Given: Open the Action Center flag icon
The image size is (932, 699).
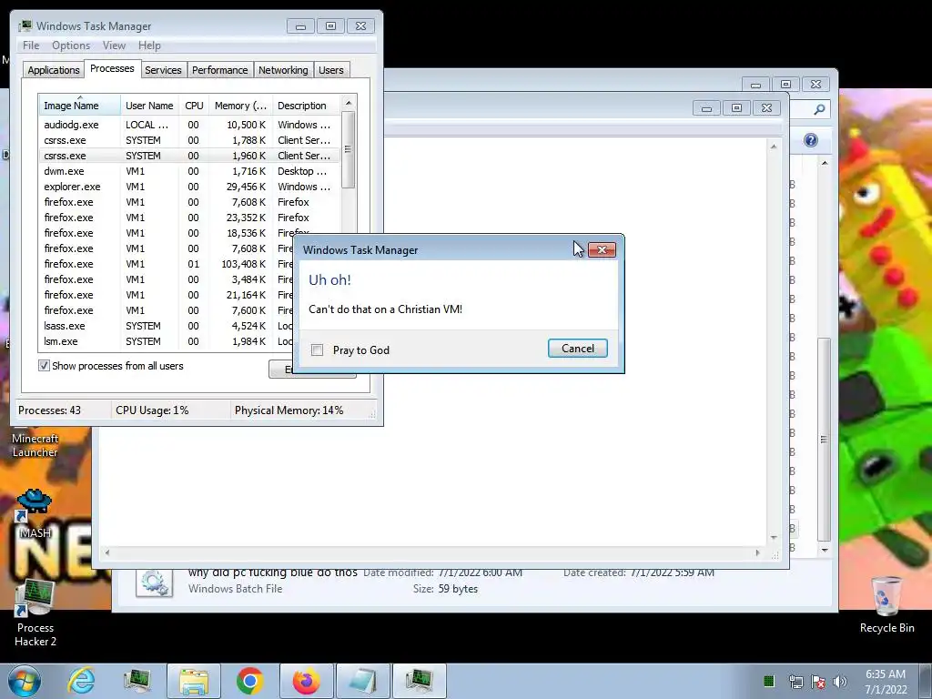Looking at the screenshot, I should 818,682.
